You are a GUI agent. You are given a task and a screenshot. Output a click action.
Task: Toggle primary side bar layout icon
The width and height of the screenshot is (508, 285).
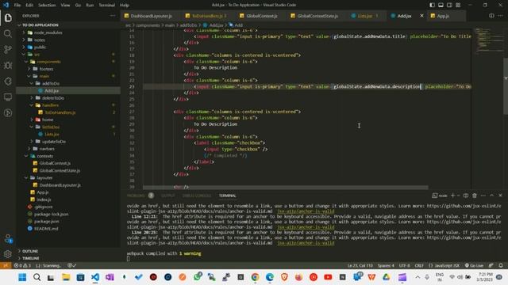432,5
